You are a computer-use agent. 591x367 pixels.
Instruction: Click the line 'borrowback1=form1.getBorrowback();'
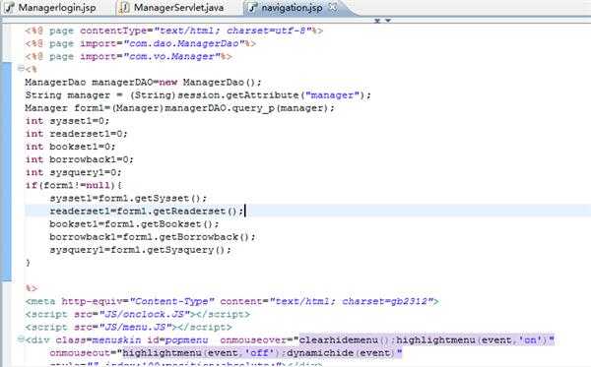pos(153,237)
